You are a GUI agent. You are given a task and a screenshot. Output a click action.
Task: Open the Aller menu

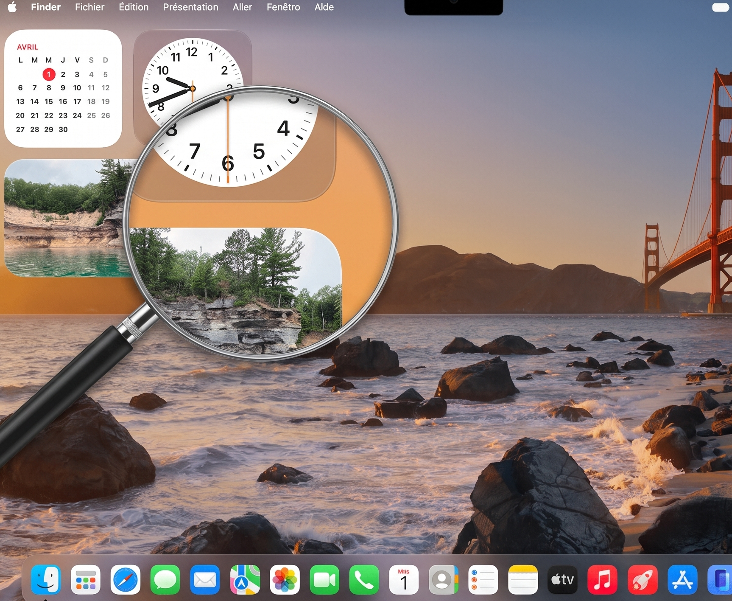242,7
